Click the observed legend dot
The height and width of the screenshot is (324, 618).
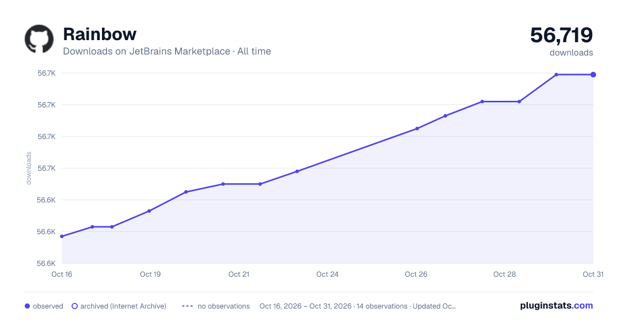27,306
